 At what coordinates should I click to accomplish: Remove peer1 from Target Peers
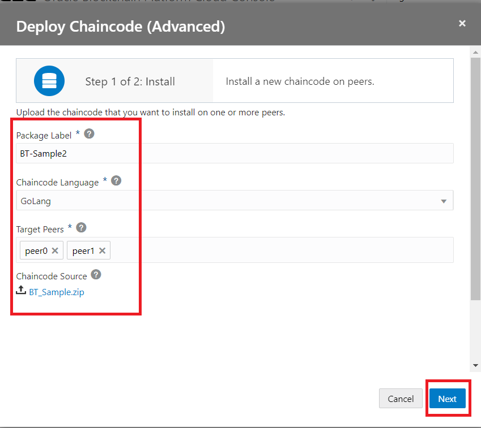102,250
